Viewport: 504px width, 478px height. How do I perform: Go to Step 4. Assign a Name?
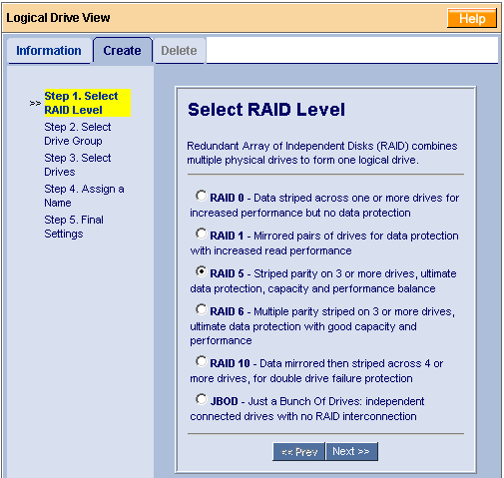(x=84, y=196)
